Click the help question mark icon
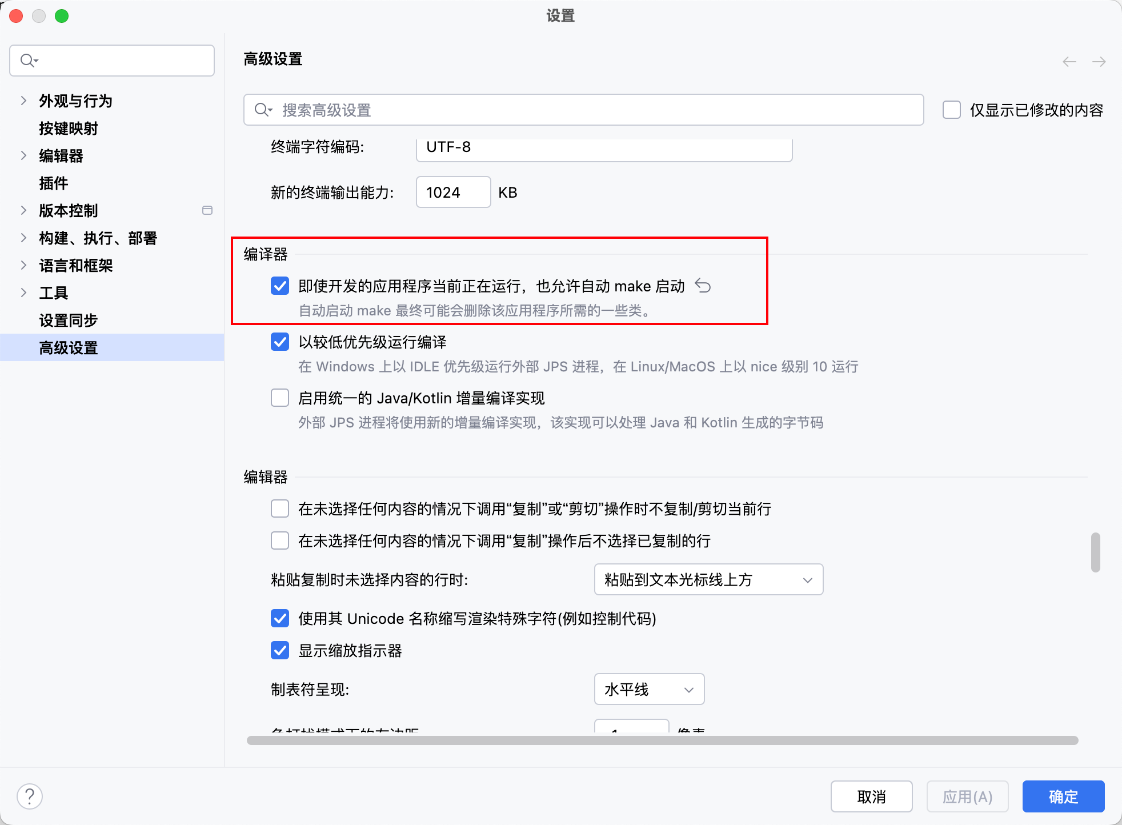Viewport: 1122px width, 825px height. point(30,796)
